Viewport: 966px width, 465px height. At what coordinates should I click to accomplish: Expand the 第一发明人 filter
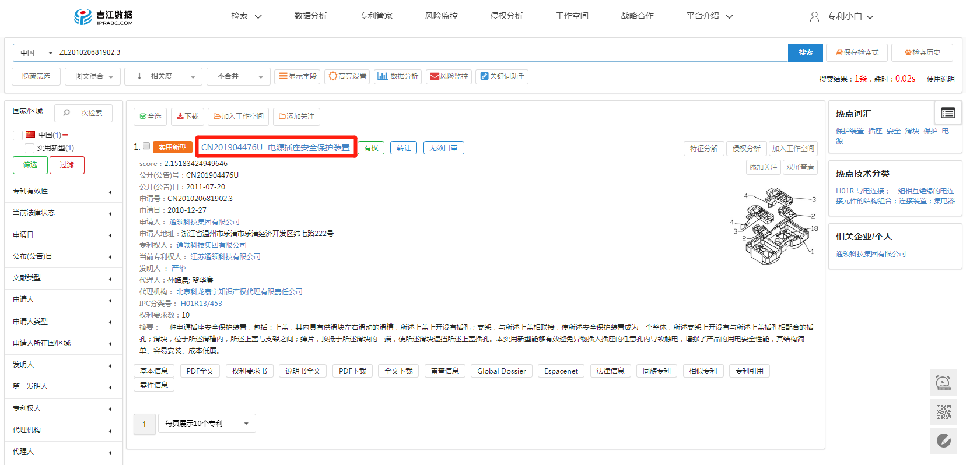pyautogui.click(x=63, y=387)
